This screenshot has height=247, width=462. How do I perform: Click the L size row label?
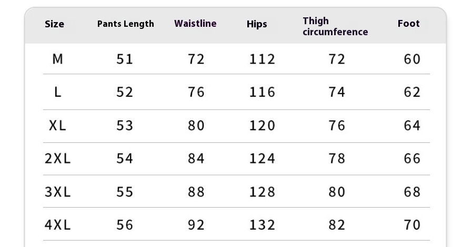pyautogui.click(x=57, y=92)
